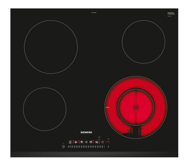This screenshot has width=189, height=168.
Task: Tap the zone extension ring icon
Action: [x=86, y=142]
